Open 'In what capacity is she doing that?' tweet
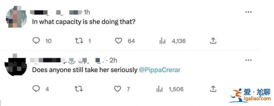This screenshot has width=274, height=106. [x=84, y=22]
